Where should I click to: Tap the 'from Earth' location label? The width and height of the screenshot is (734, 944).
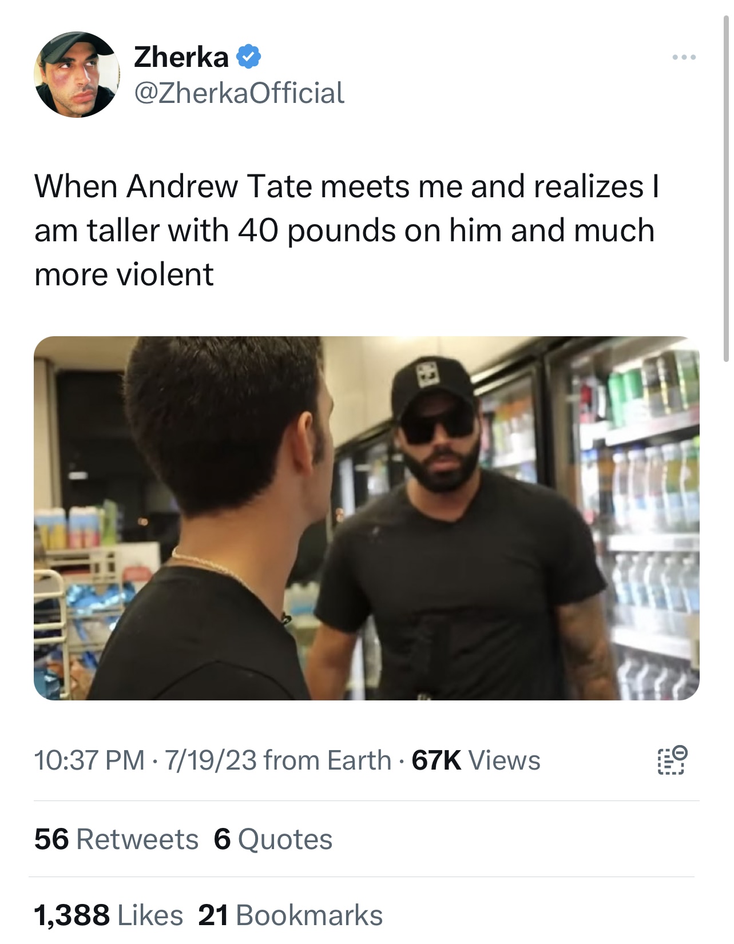(x=328, y=760)
